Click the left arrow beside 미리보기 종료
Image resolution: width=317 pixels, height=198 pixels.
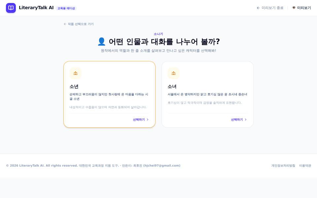click(258, 8)
